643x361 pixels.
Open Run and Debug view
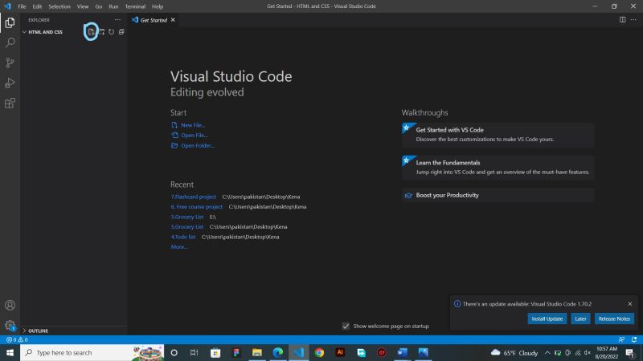click(10, 83)
